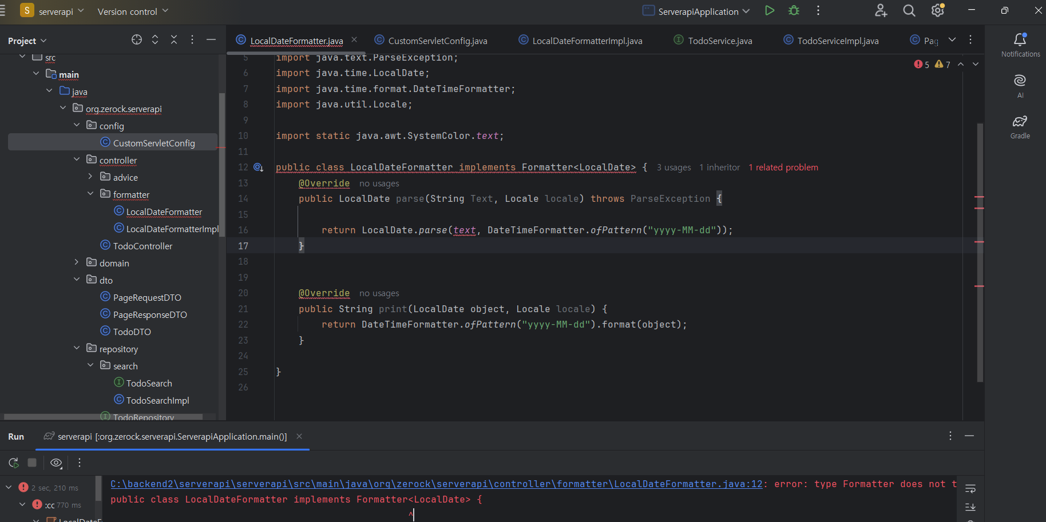
Task: Collapse the failed build node in run tree
Action: (x=9, y=487)
